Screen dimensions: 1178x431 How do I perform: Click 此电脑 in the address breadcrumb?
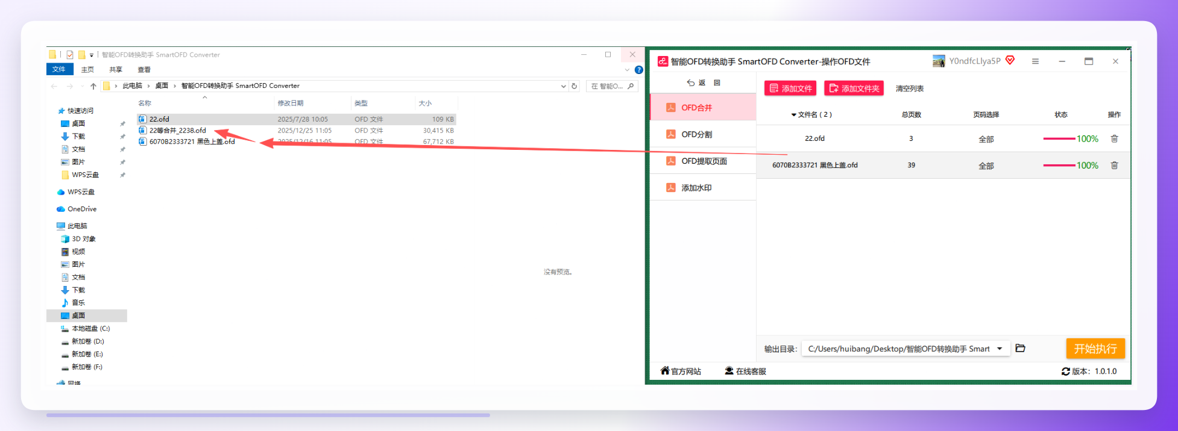(x=132, y=86)
